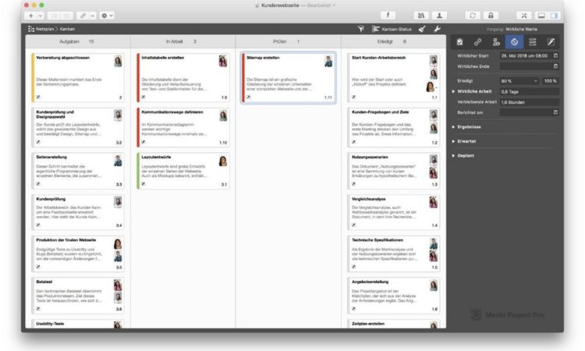Open the Erledigt 80 % dropdown

519,80
